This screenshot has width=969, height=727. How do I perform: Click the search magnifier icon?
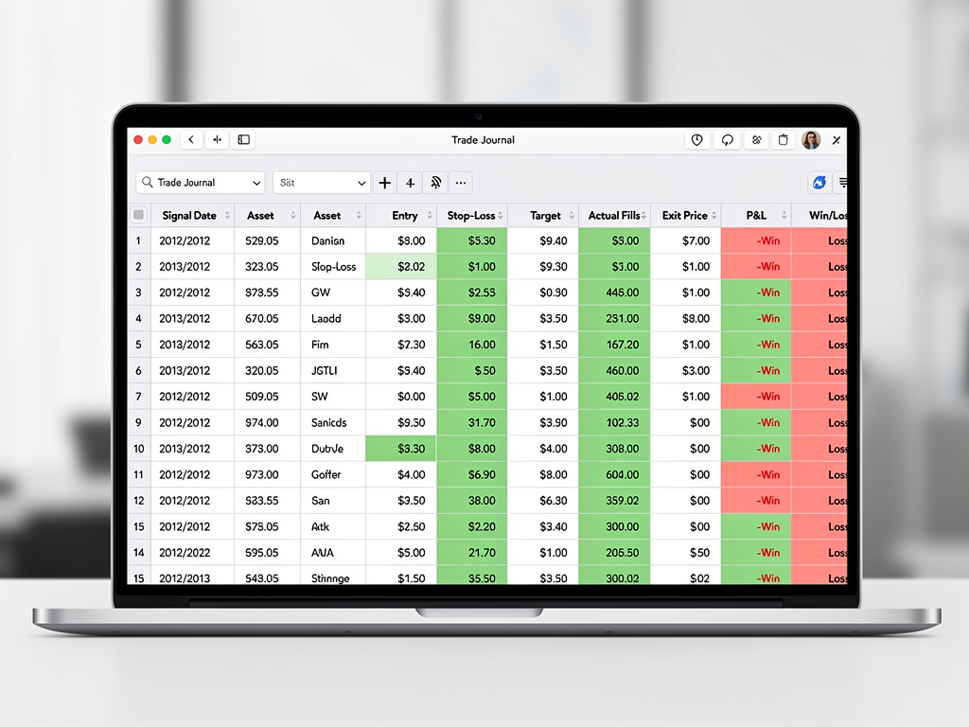147,182
